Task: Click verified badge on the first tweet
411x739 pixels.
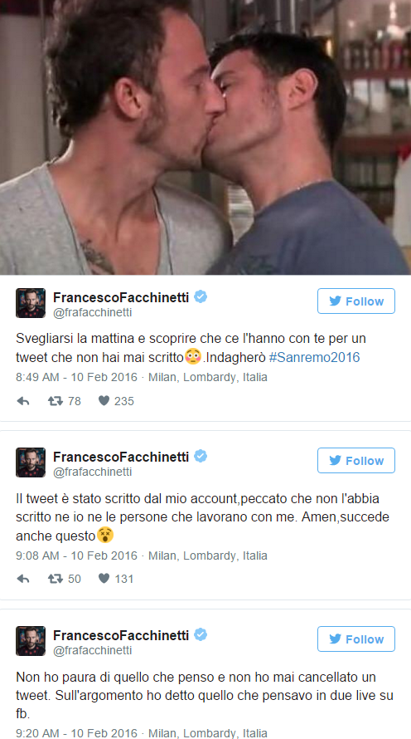Action: pos(201,297)
